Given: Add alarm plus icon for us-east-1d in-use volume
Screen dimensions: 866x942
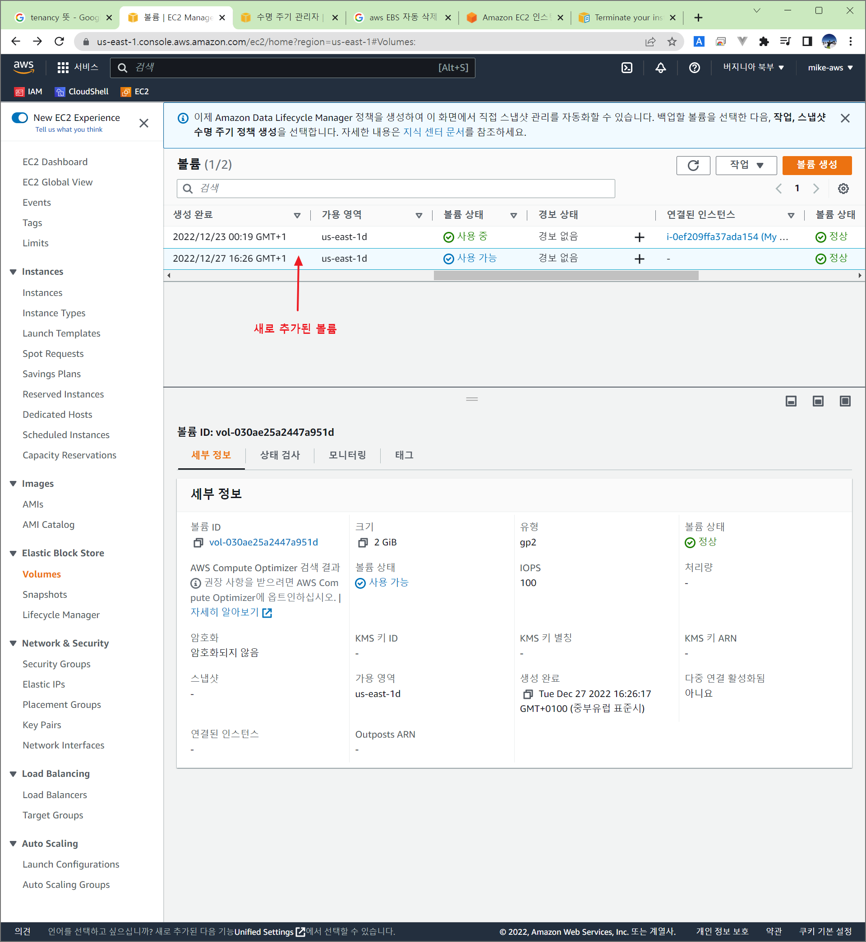Looking at the screenshot, I should coord(639,237).
